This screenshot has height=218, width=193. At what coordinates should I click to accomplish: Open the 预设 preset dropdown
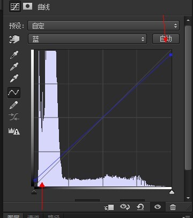(103, 26)
